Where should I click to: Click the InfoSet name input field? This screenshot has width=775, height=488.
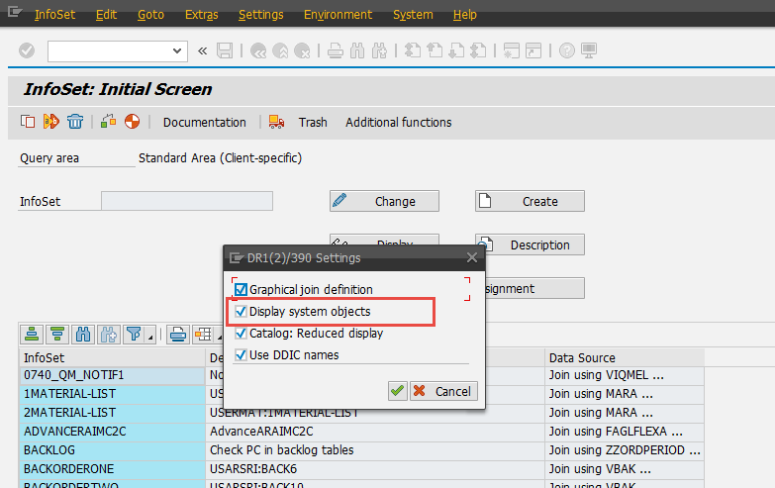pyautogui.click(x=186, y=201)
